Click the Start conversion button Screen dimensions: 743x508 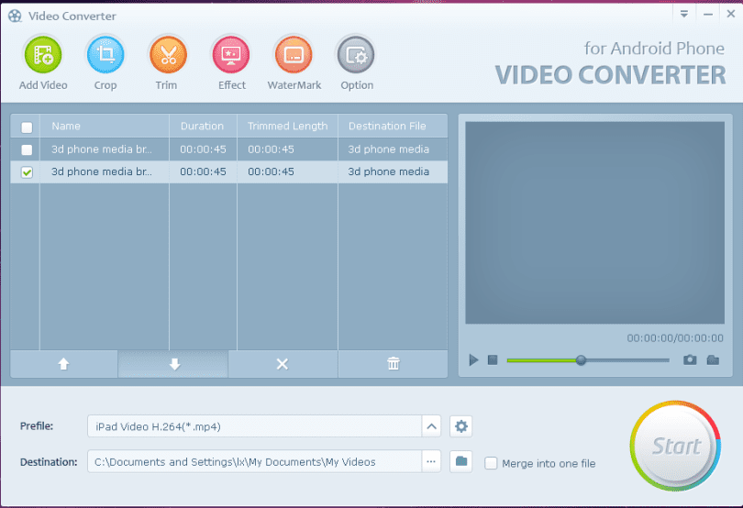pos(675,446)
